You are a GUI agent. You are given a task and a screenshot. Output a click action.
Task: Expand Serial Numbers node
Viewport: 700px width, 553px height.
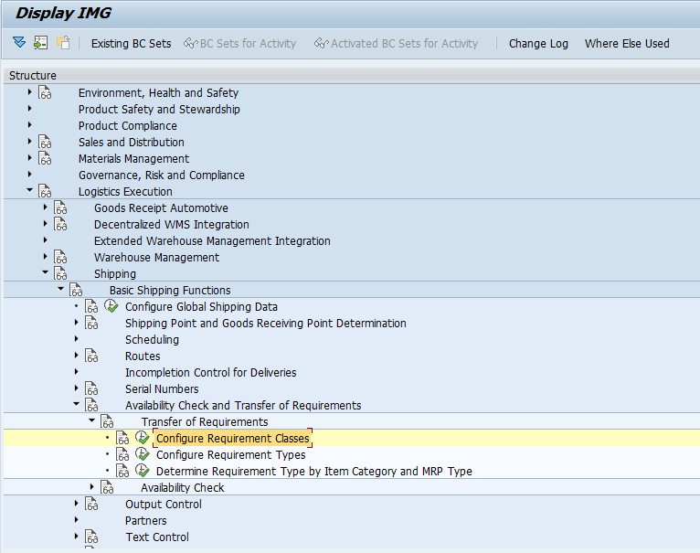(77, 388)
